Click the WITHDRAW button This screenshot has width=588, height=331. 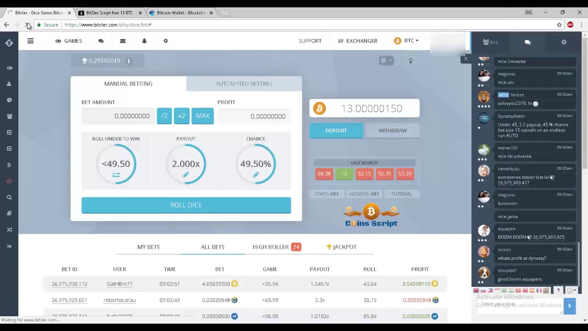tap(392, 131)
